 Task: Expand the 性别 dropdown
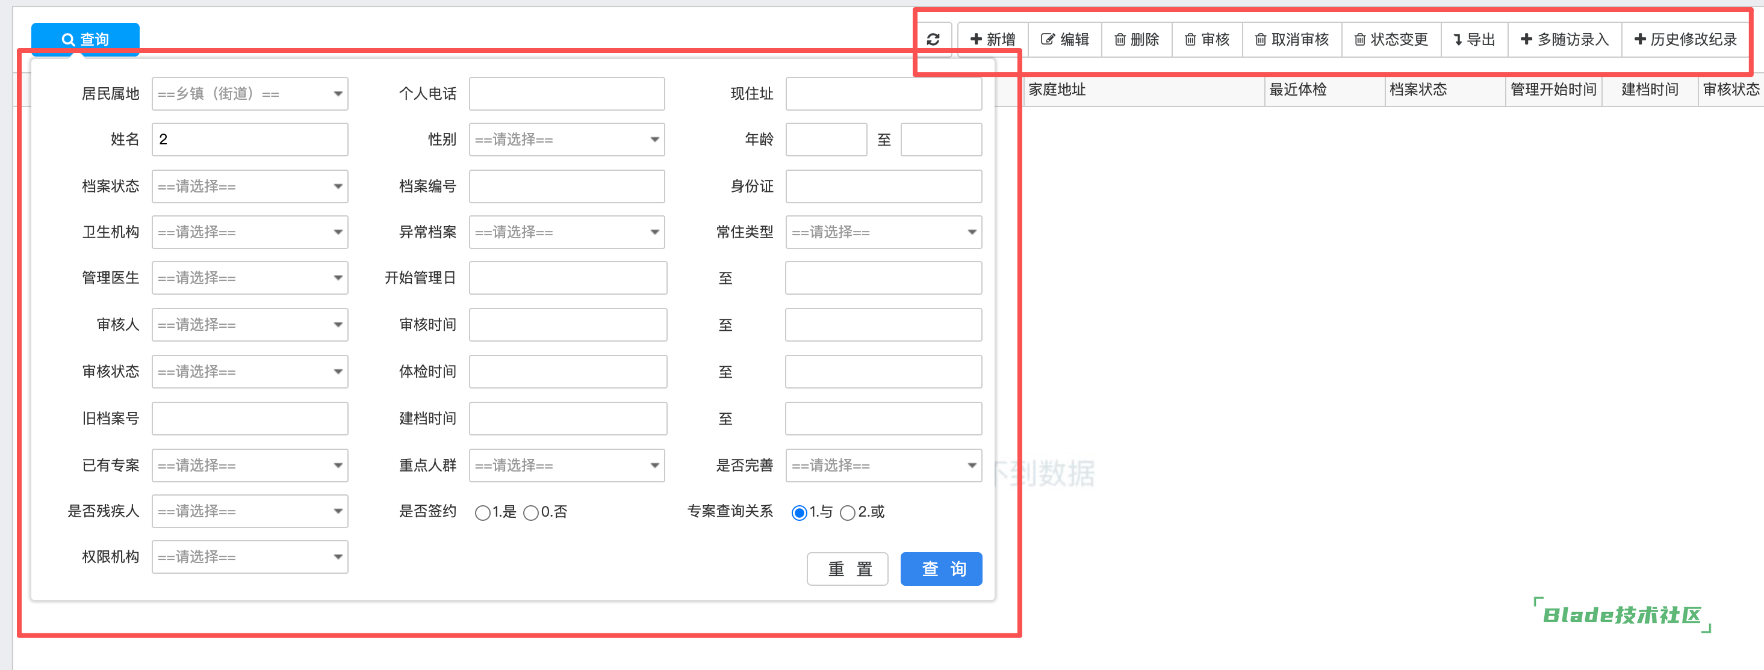567,140
